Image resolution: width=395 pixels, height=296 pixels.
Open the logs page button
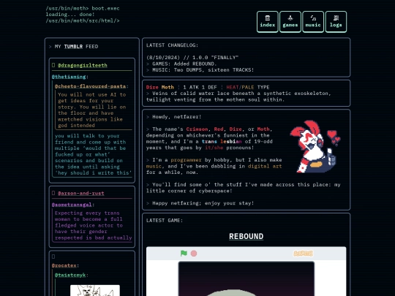tap(336, 22)
